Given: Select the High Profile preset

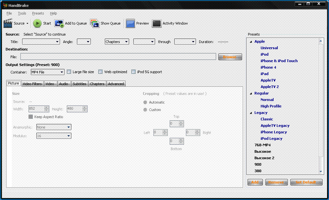Looking at the screenshot, I should pos(271,106).
